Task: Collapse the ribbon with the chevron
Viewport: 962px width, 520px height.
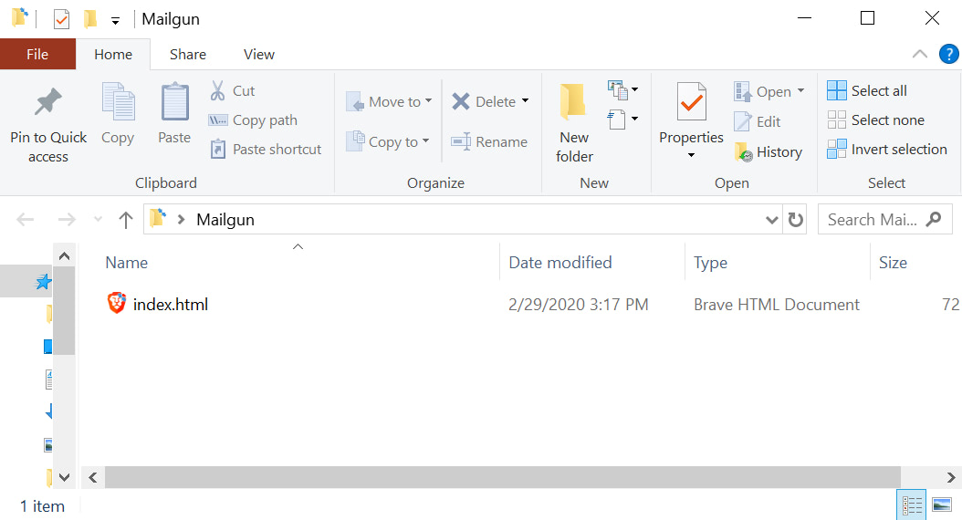Action: 920,54
